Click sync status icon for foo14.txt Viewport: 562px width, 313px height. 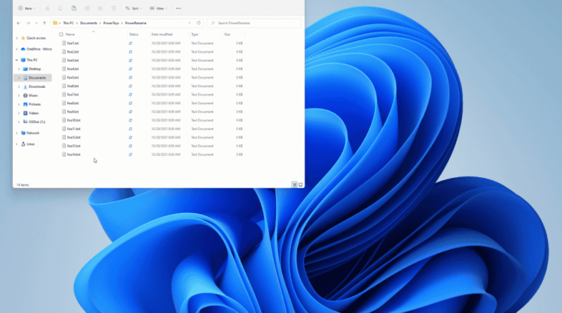(131, 155)
